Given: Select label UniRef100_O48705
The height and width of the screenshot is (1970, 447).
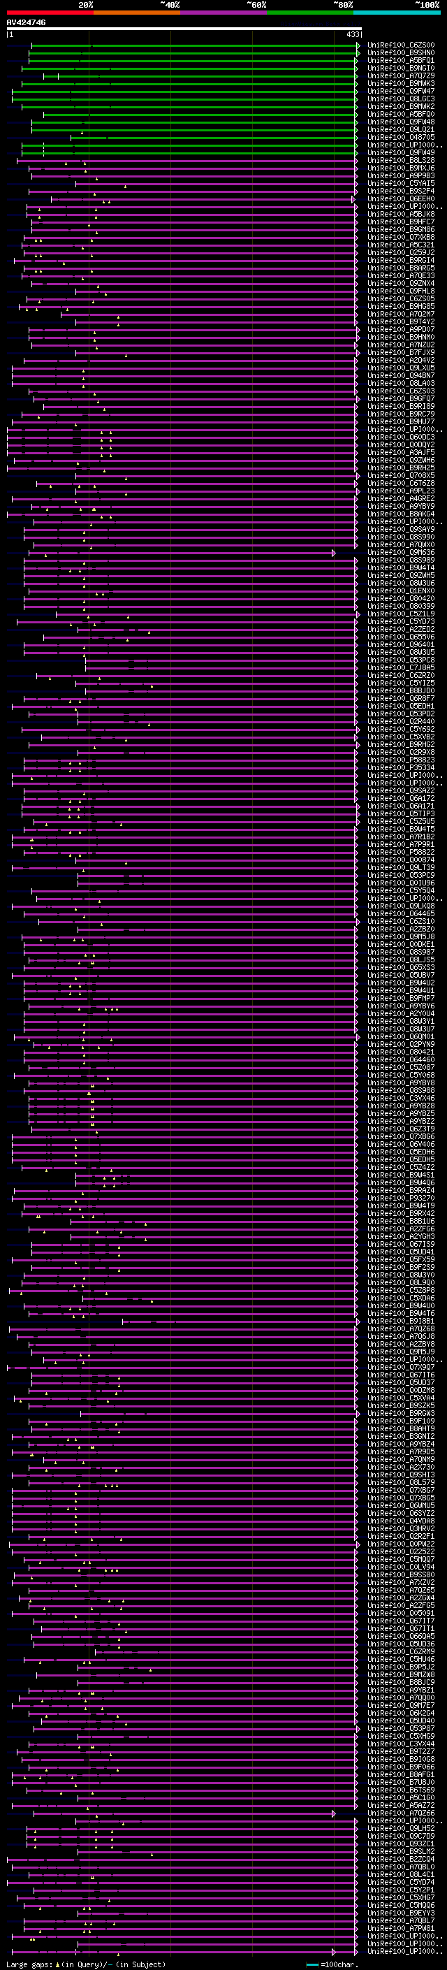Looking at the screenshot, I should (401, 138).
